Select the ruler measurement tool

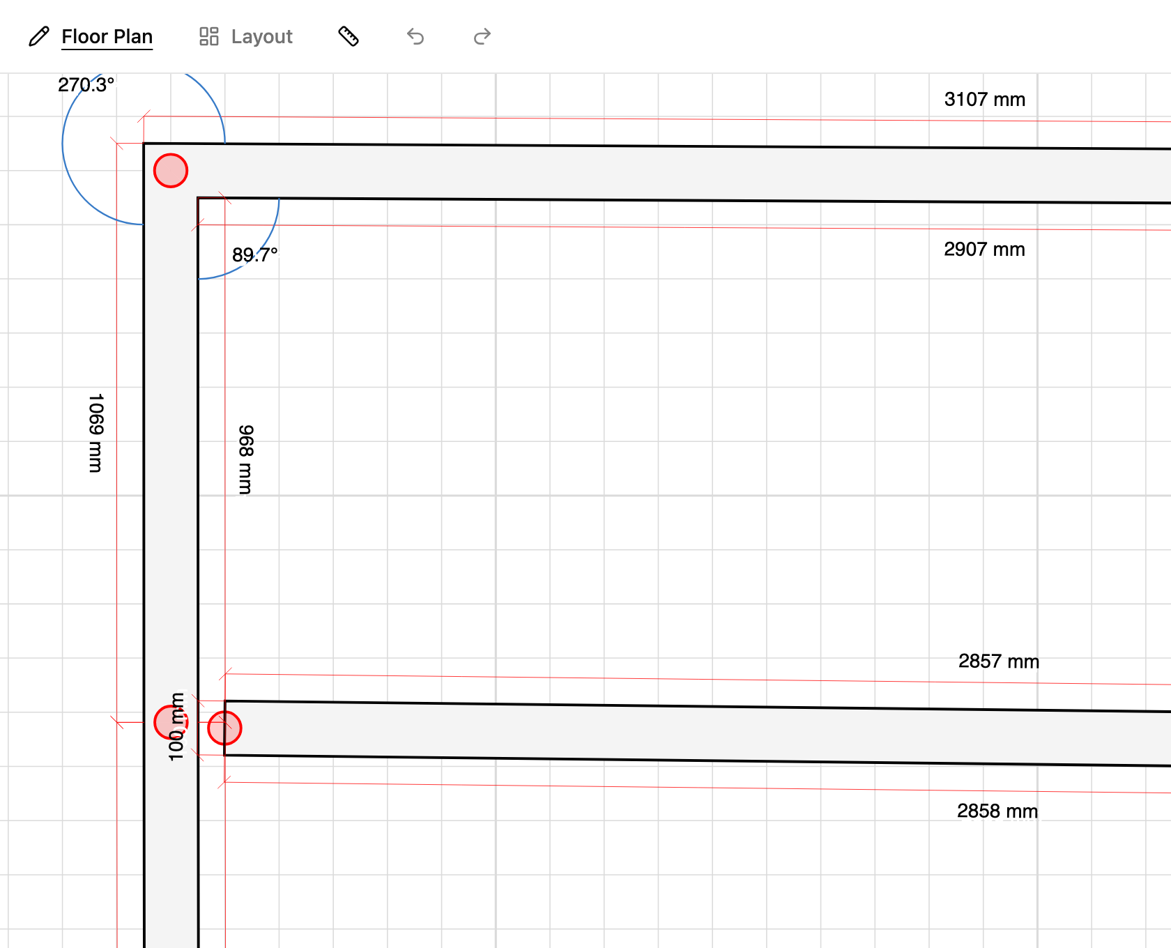click(349, 36)
